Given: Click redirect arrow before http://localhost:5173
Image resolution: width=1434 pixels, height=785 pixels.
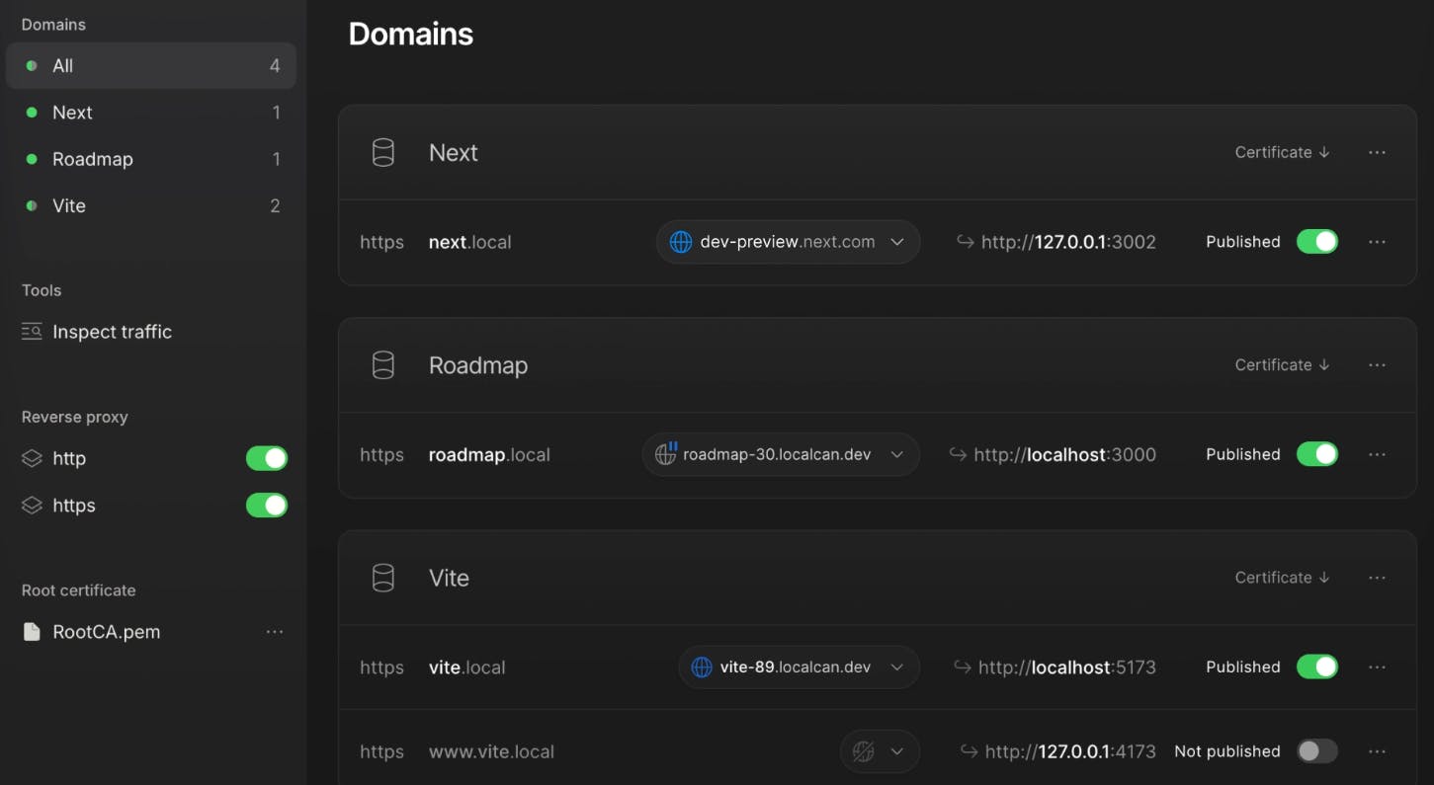Looking at the screenshot, I should [962, 667].
